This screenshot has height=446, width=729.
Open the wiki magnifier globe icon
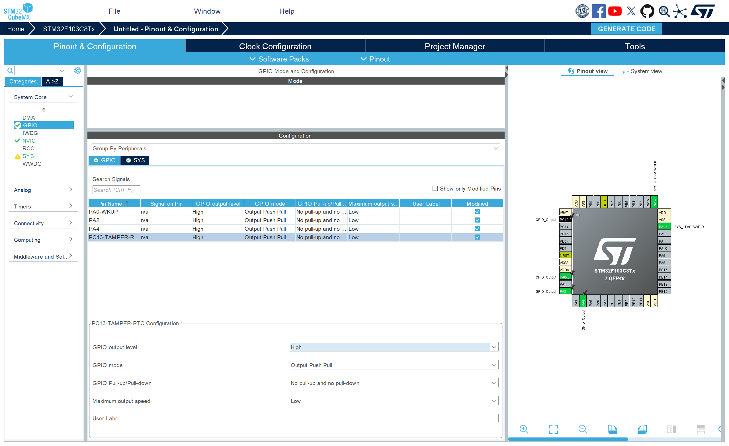click(664, 11)
